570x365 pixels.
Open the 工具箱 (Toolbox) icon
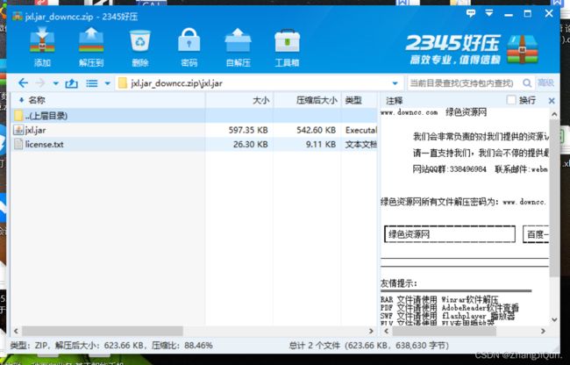[287, 47]
